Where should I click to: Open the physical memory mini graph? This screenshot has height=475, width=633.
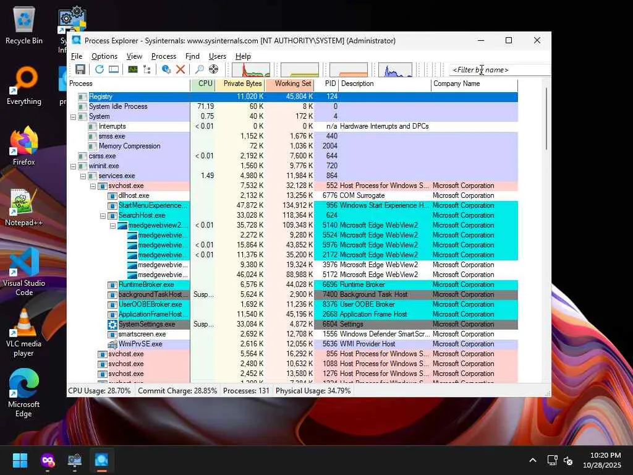pos(349,69)
